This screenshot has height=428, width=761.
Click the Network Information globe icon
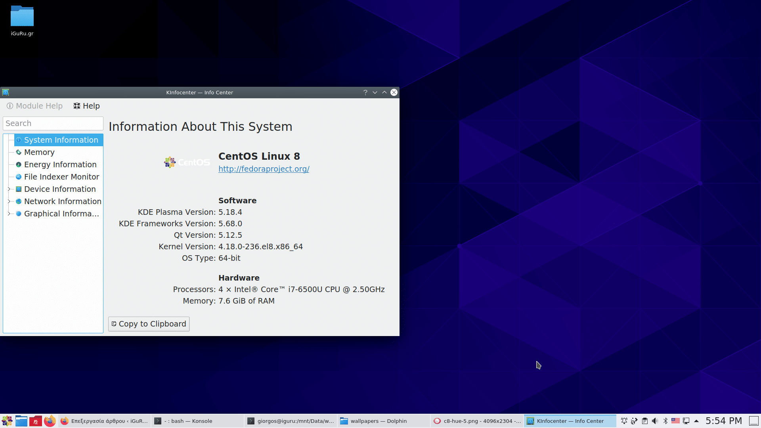19,201
